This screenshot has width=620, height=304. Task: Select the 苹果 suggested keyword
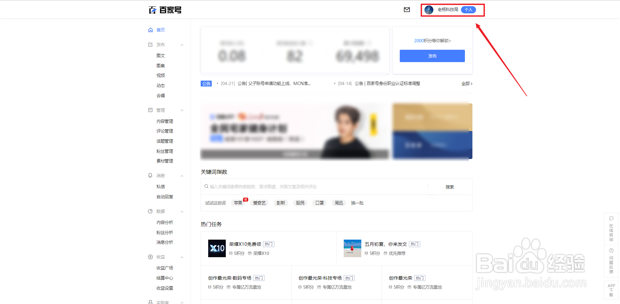(x=238, y=203)
